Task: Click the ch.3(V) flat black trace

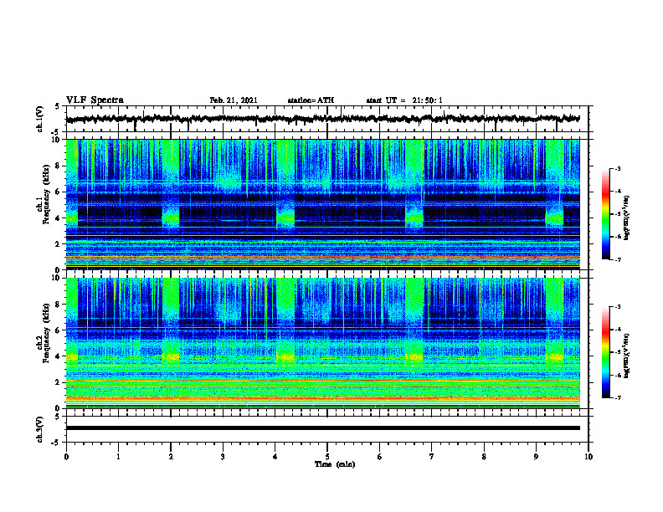Action: pyautogui.click(x=323, y=428)
